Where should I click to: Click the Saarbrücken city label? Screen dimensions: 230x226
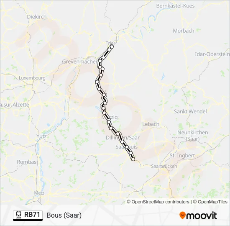pos(164,166)
